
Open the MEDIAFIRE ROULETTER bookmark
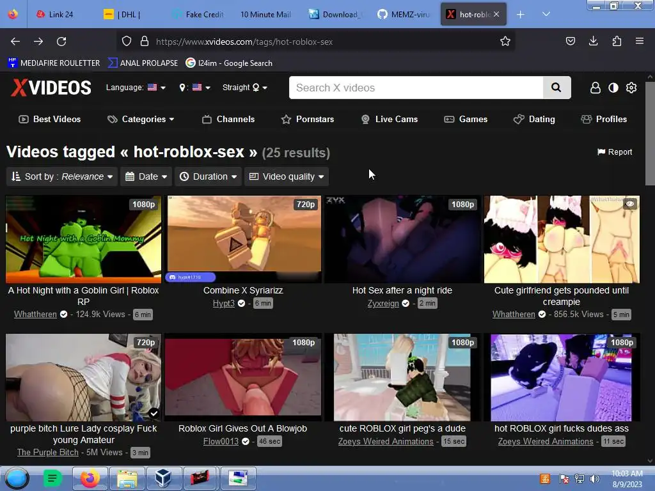(x=54, y=63)
